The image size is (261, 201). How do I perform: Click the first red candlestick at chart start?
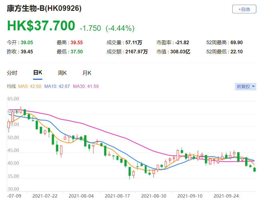[9, 125]
